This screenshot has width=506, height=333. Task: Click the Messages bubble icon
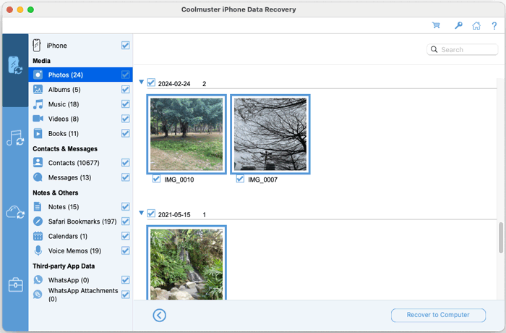[x=38, y=177]
